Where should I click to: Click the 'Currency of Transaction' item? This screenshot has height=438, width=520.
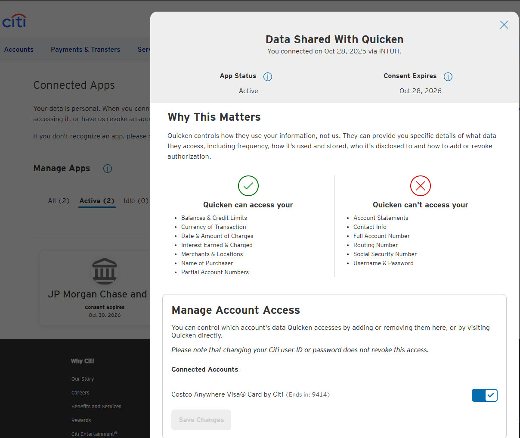pos(214,227)
